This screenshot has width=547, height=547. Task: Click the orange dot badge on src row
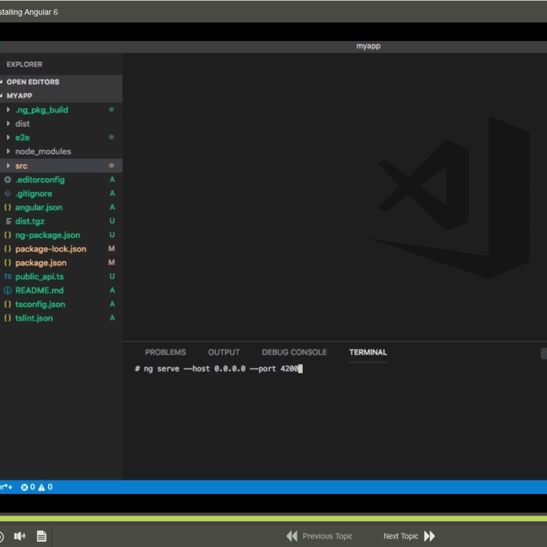(111, 165)
